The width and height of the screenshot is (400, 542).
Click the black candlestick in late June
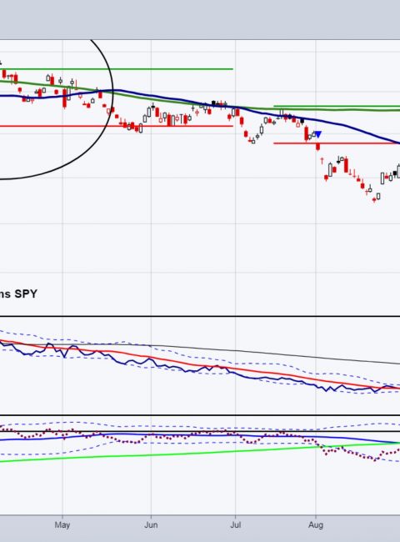pyautogui.click(x=213, y=103)
